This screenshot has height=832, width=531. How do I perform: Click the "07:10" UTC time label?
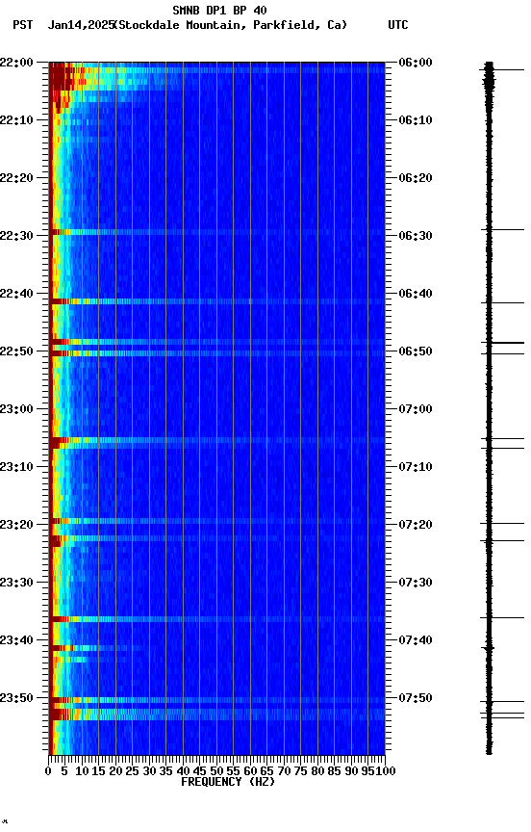click(416, 467)
